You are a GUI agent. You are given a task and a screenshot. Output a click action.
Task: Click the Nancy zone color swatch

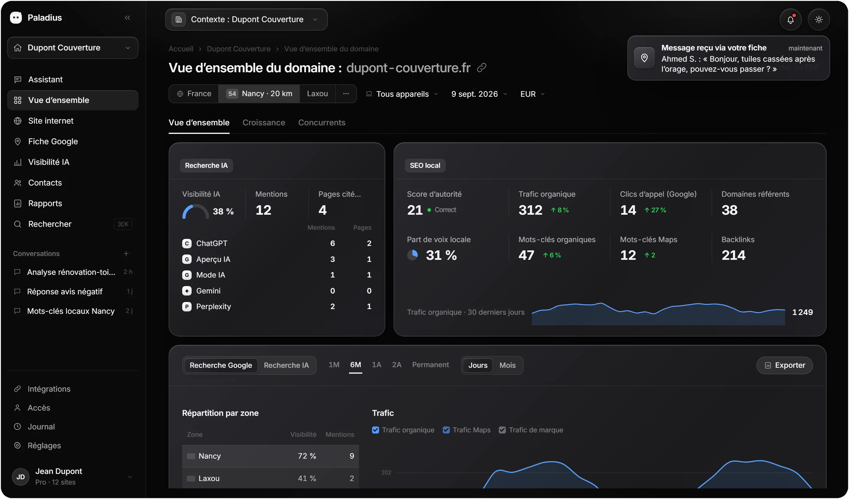(x=191, y=456)
